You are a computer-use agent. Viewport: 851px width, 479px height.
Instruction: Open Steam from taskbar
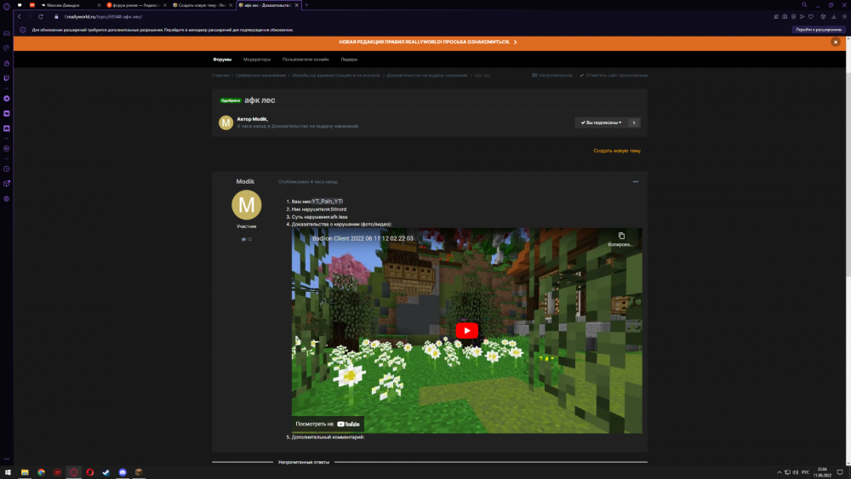(106, 472)
